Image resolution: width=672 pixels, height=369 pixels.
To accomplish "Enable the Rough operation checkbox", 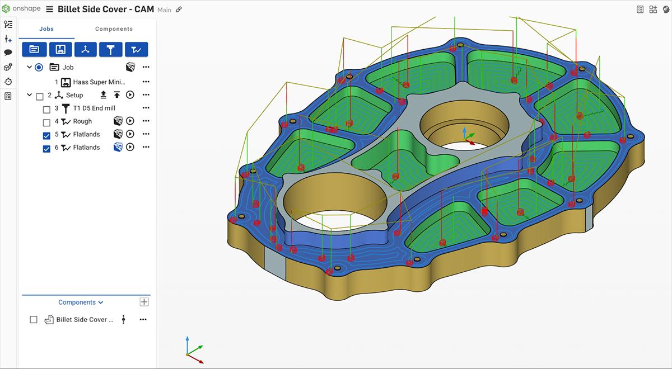I will point(46,122).
